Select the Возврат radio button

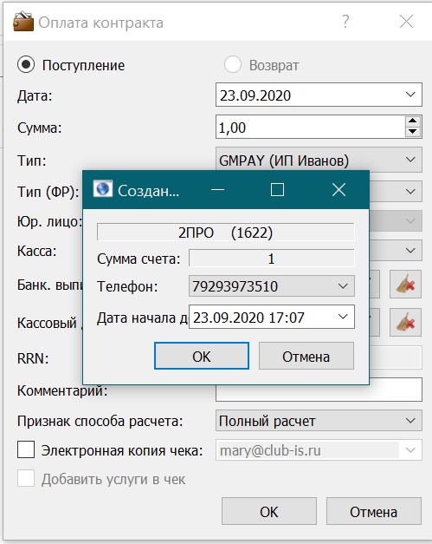[232, 64]
